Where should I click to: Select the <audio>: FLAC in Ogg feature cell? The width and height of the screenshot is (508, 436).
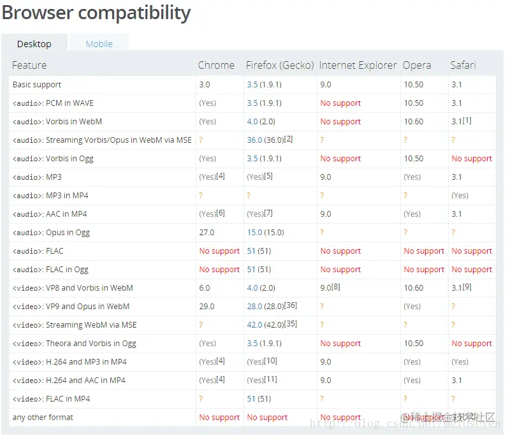click(x=103, y=269)
